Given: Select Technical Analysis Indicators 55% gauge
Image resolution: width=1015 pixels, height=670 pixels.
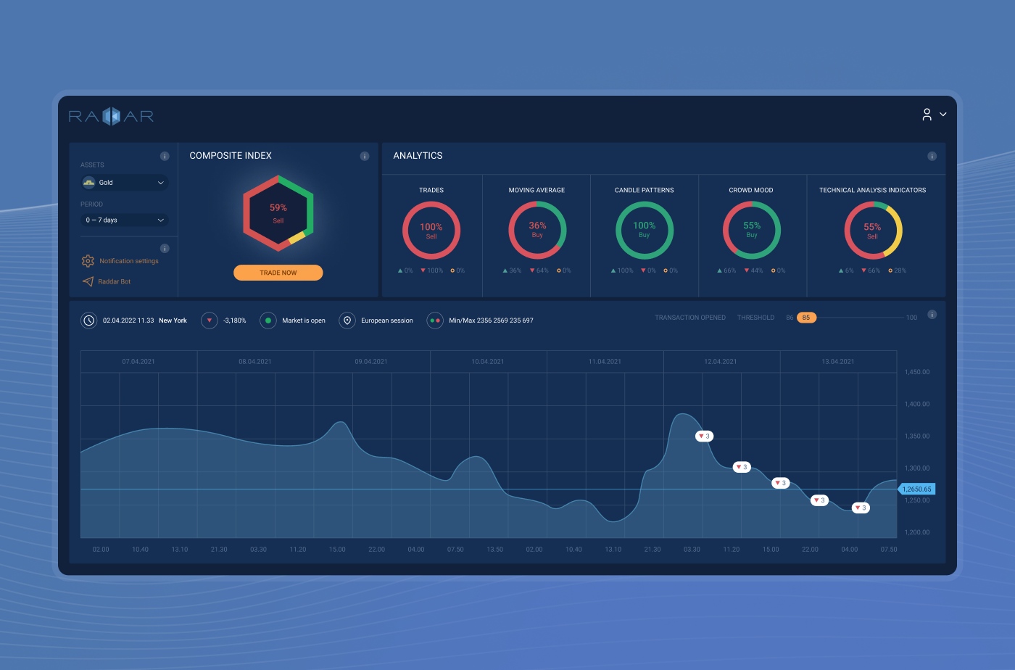Looking at the screenshot, I should pos(873,231).
